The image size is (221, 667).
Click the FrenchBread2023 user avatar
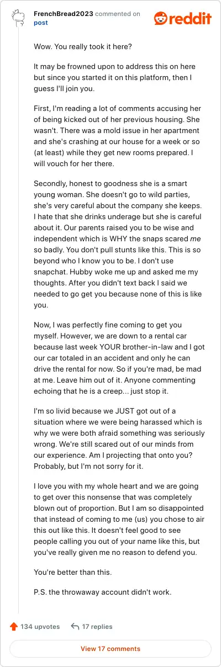(19, 17)
